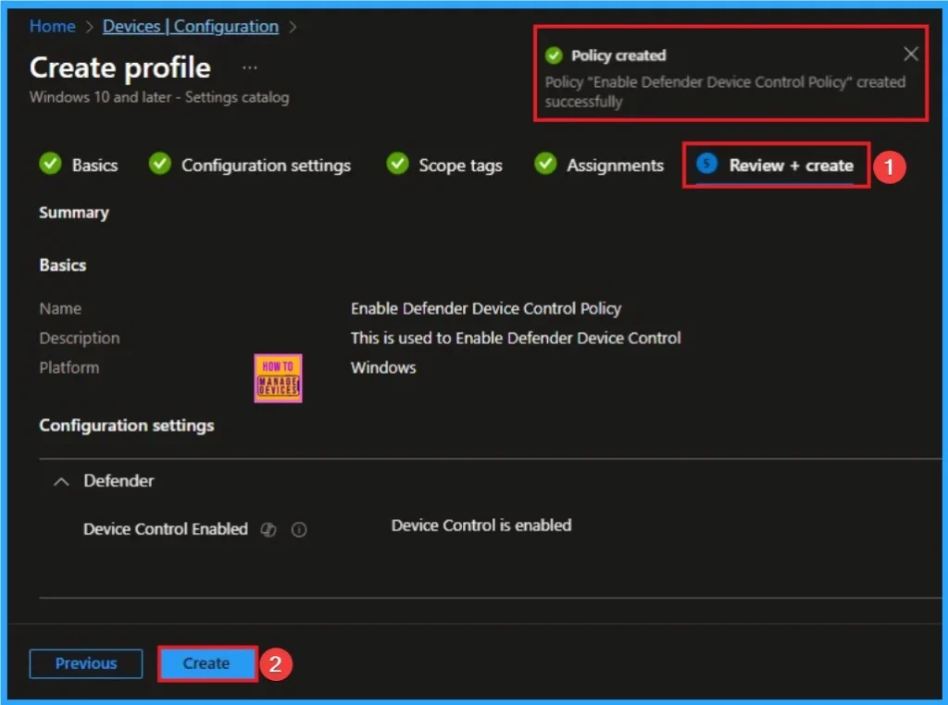Click the checkmark icon on Configuration settings

click(159, 164)
